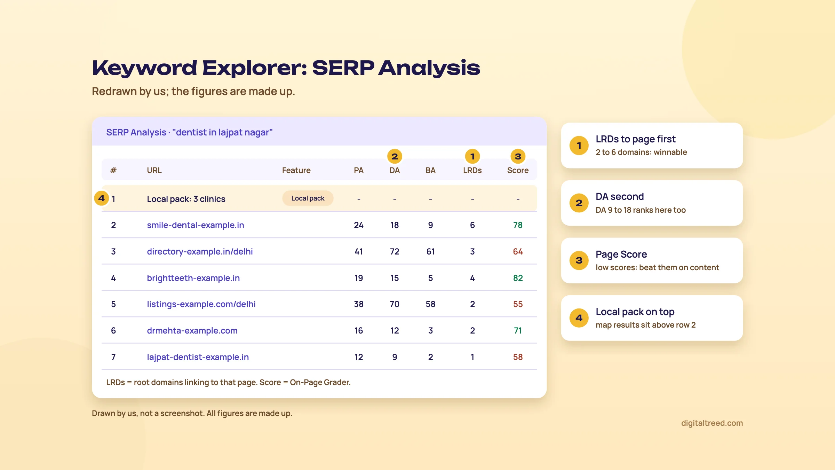Open the smile-dental-example.in link
This screenshot has width=835, height=470.
196,225
